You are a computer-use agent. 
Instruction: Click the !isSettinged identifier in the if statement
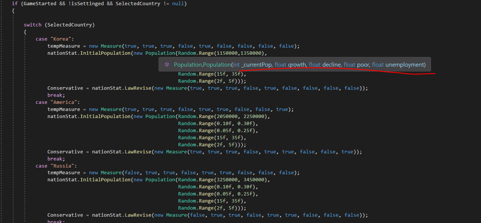click(86, 4)
